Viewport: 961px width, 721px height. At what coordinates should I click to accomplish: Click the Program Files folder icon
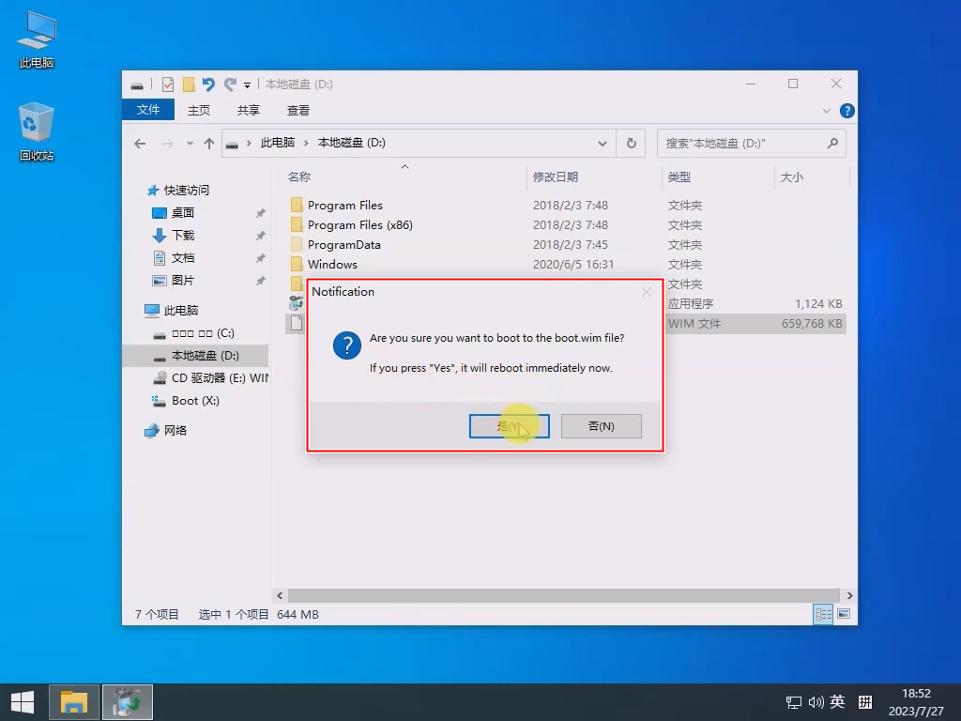pos(297,205)
